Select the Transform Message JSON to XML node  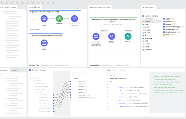coord(74,18)
